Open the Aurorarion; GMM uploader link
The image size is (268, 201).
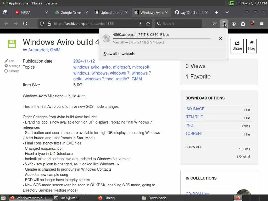click(x=44, y=50)
